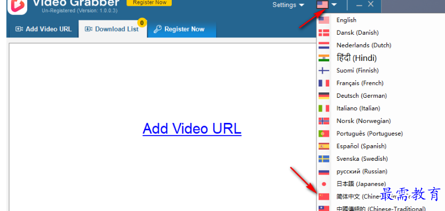This screenshot has width=445, height=211.
Task: Click the Portuguese flag icon
Action: click(x=324, y=134)
